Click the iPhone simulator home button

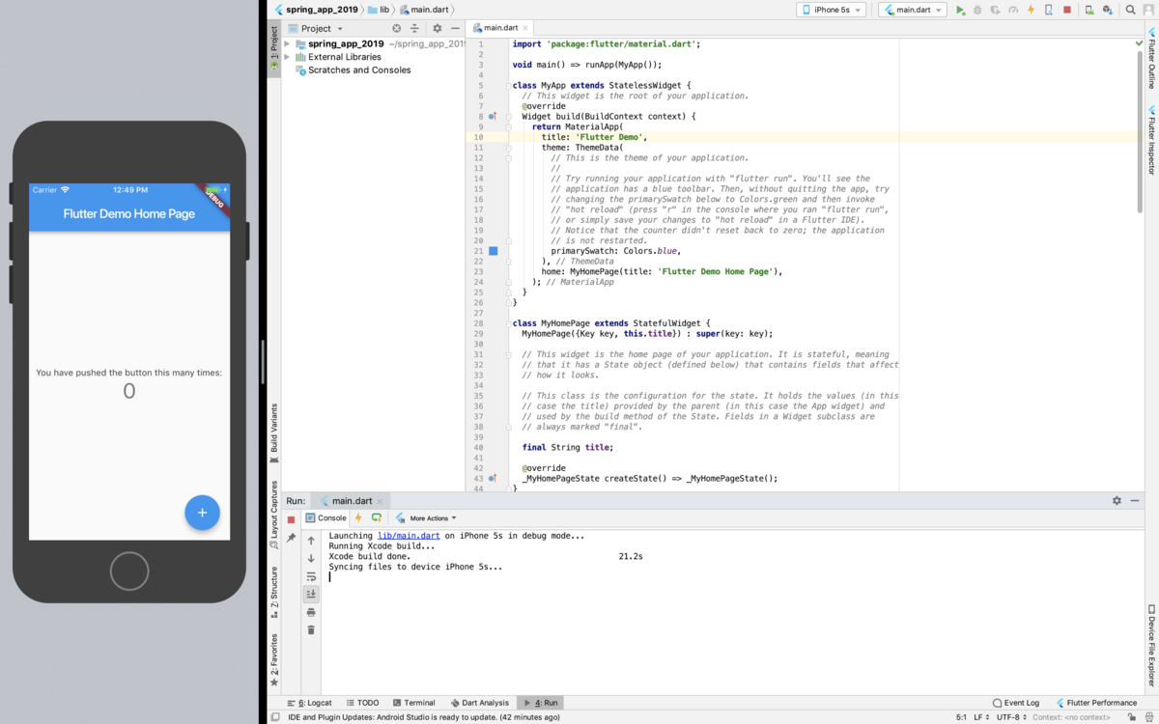coord(129,571)
